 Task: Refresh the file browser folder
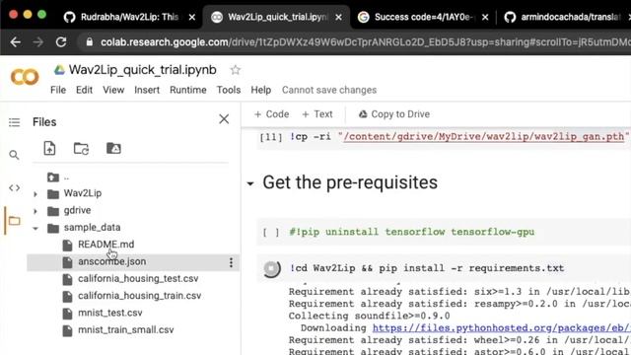click(81, 149)
